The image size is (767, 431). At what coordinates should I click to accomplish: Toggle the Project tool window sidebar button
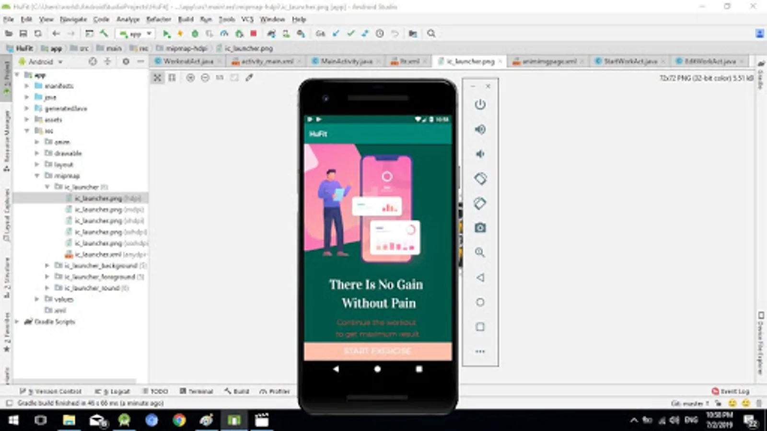[7, 79]
